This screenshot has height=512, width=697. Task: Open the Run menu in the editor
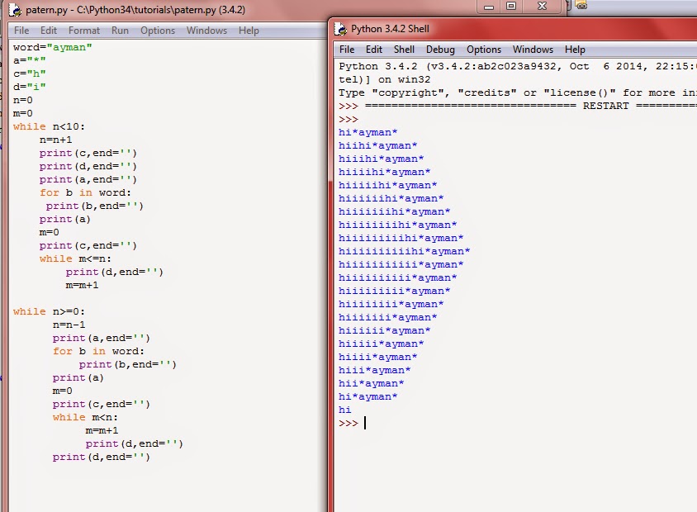click(x=120, y=30)
